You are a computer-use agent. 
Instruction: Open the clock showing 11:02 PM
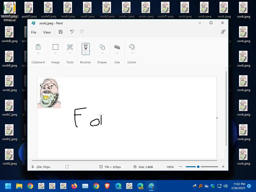238,186
